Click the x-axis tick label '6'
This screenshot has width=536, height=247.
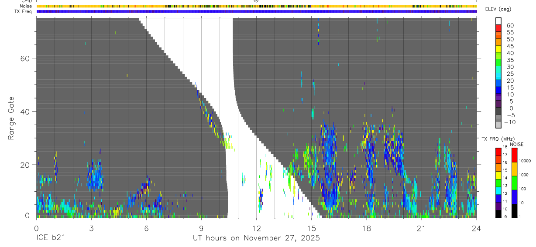[146, 228]
